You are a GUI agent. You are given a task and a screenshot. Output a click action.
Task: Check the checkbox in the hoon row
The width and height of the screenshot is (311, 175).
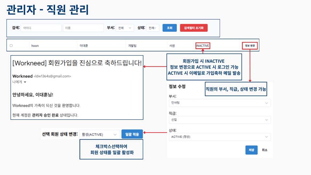pos(11,46)
